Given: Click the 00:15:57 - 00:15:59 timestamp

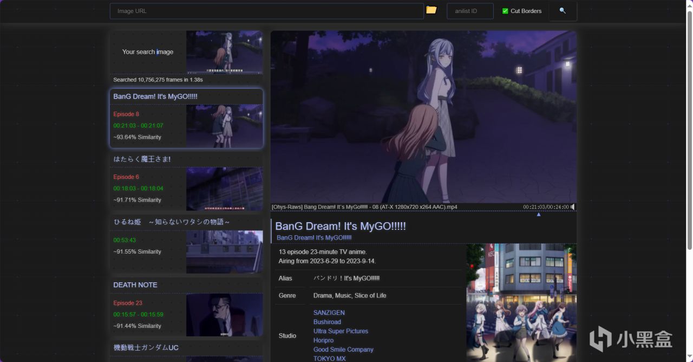Looking at the screenshot, I should 138,314.
